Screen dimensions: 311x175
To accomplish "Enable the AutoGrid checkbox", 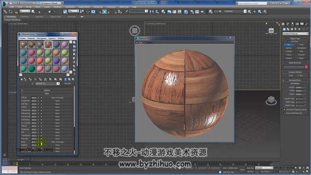I will pyautogui.click(x=289, y=42).
